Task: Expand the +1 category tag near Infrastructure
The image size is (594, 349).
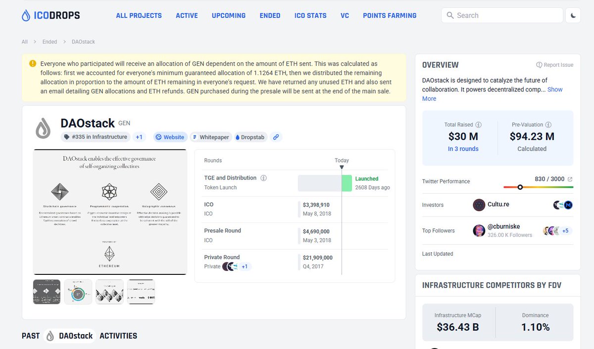Action: coord(139,137)
